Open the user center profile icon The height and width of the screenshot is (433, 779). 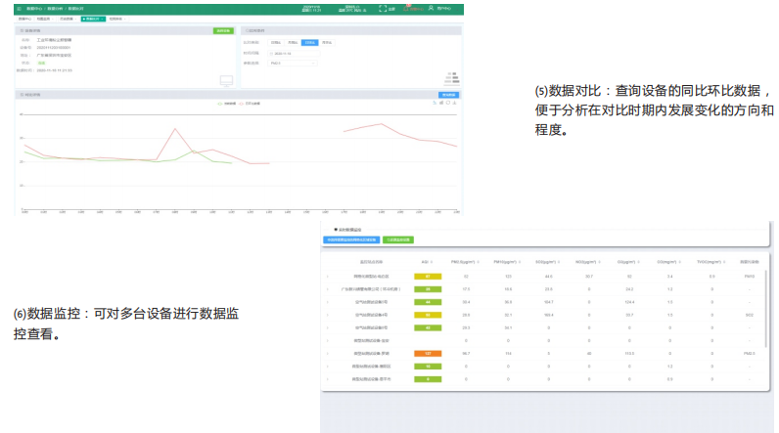tap(433, 8)
